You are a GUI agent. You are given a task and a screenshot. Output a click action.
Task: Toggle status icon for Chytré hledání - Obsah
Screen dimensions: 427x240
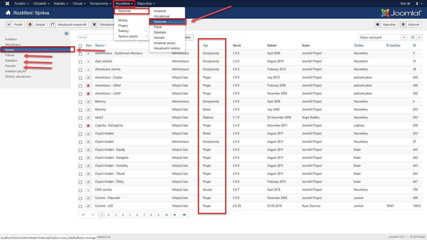(x=88, y=174)
